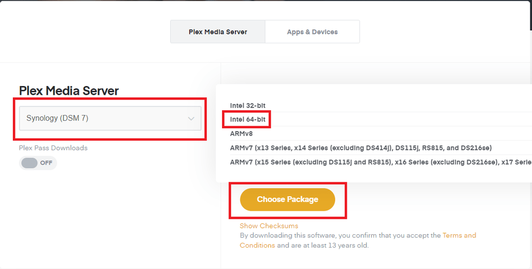Switch to the Plex Media Server tab
Screen dimensions: 532x269
click(218, 32)
